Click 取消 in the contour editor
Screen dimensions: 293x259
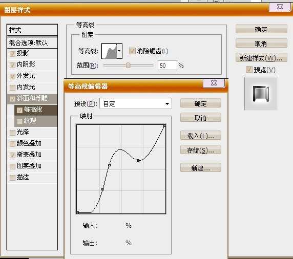201,118
